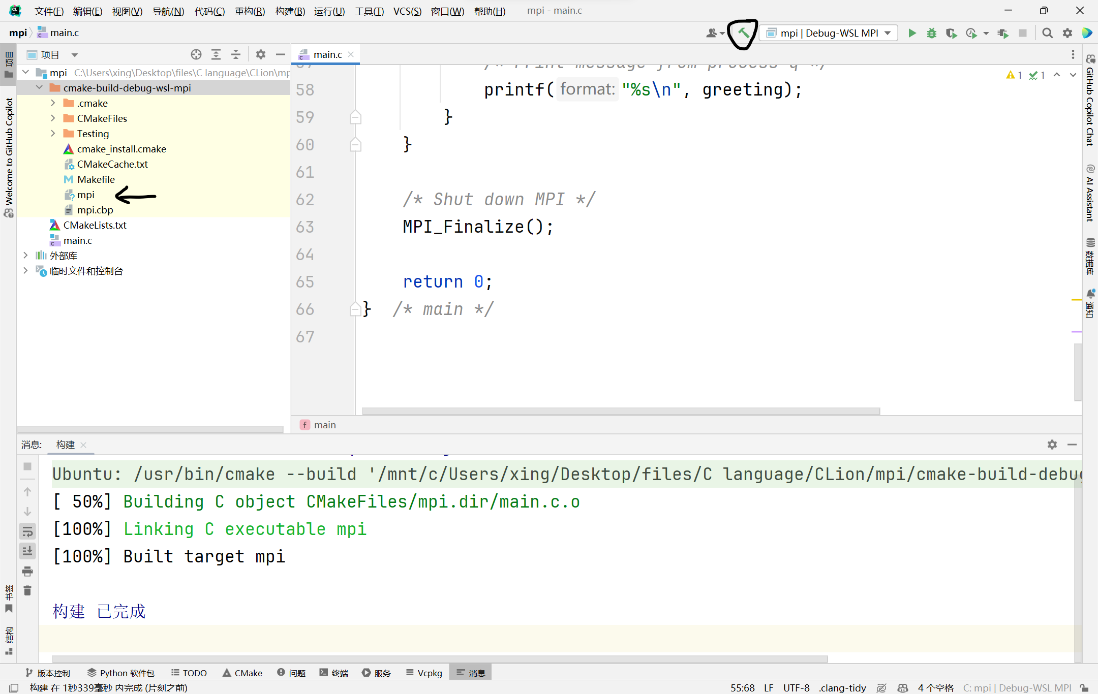Viewport: 1098px width, 694px height.
Task: Clear build output with trash icon
Action: tap(27, 591)
